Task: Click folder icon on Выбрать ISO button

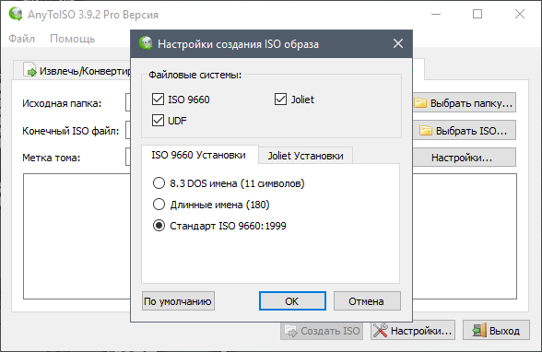Action: (426, 131)
